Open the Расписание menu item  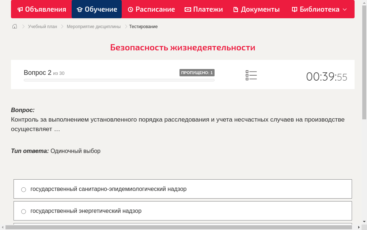(151, 9)
